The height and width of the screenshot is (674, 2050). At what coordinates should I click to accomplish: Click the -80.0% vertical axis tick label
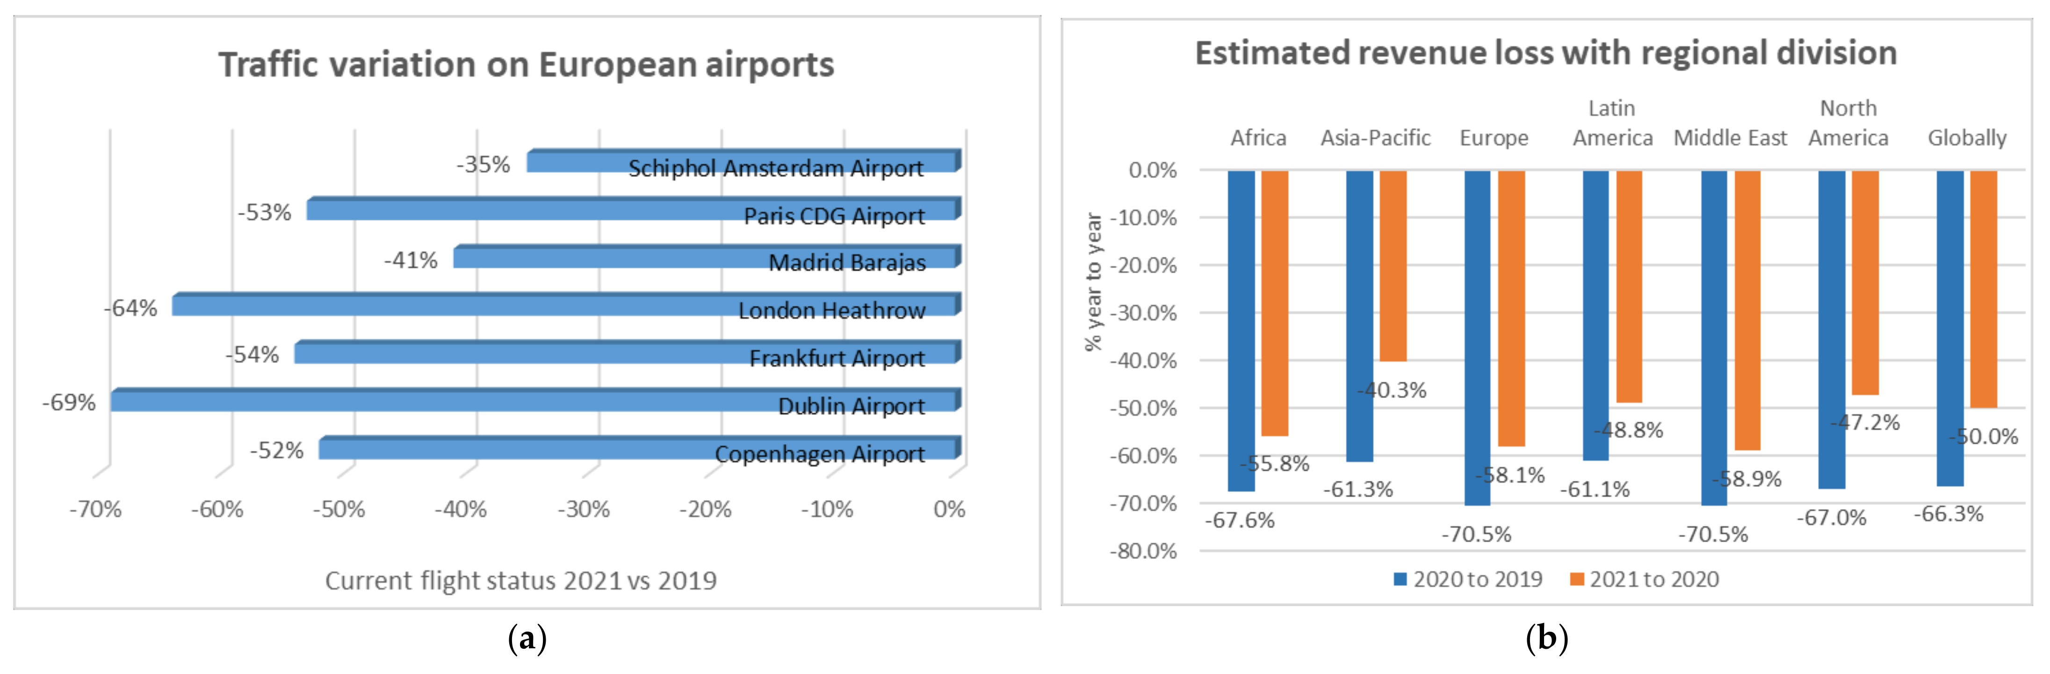coord(1143,551)
